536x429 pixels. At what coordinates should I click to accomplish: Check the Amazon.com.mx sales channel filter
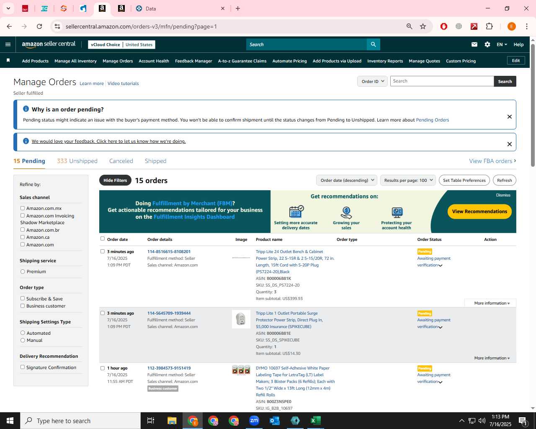pyautogui.click(x=23, y=208)
